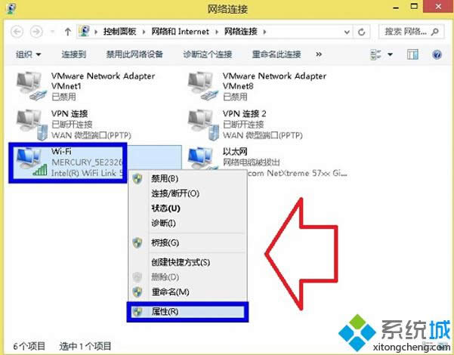The width and height of the screenshot is (454, 355).
Task: Click the Back navigation arrow icon
Action: [17, 32]
